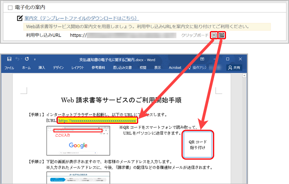This screenshot has width=289, height=184.
Task: Tick the 電子化の案内 checkbox
Action: point(10,7)
